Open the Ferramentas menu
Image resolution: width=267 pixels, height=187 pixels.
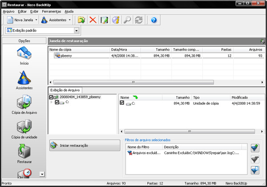click(52, 12)
